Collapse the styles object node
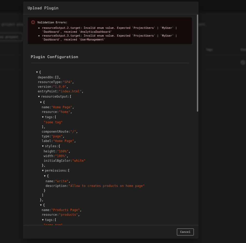Viewport: 246px width, 243px height. (x=43, y=146)
